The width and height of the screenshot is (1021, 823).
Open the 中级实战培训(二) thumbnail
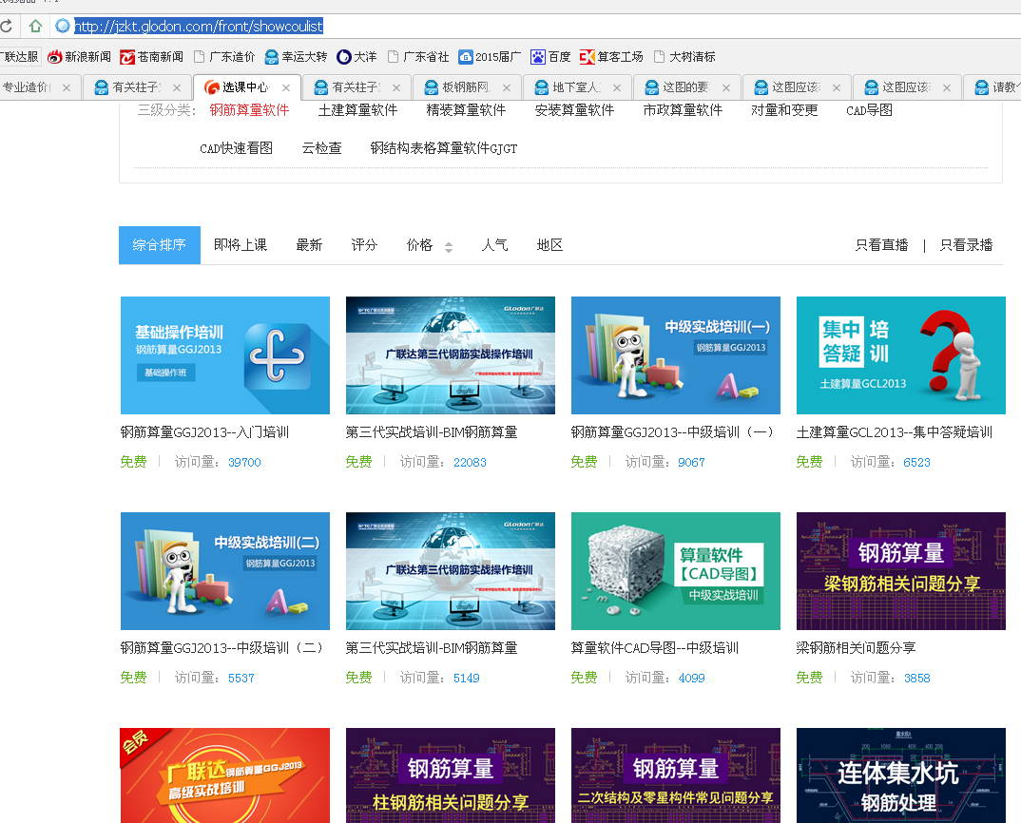pos(225,571)
